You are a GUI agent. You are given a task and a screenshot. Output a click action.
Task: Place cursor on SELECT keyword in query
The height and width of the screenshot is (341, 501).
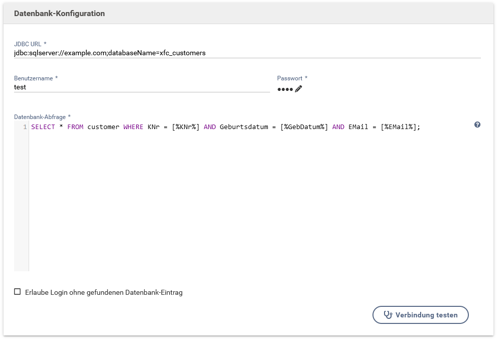pyautogui.click(x=43, y=127)
